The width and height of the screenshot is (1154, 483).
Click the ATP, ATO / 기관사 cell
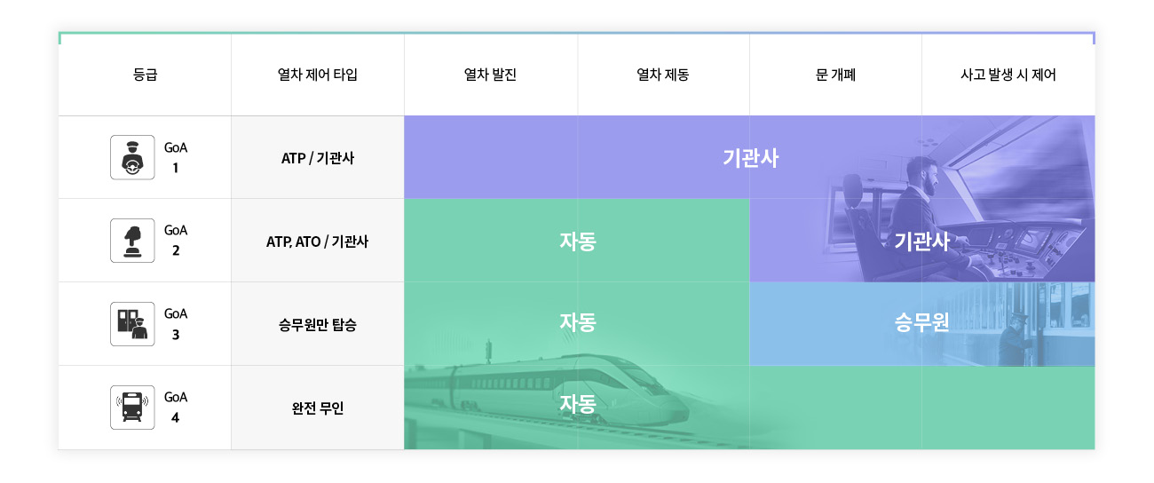tap(318, 241)
